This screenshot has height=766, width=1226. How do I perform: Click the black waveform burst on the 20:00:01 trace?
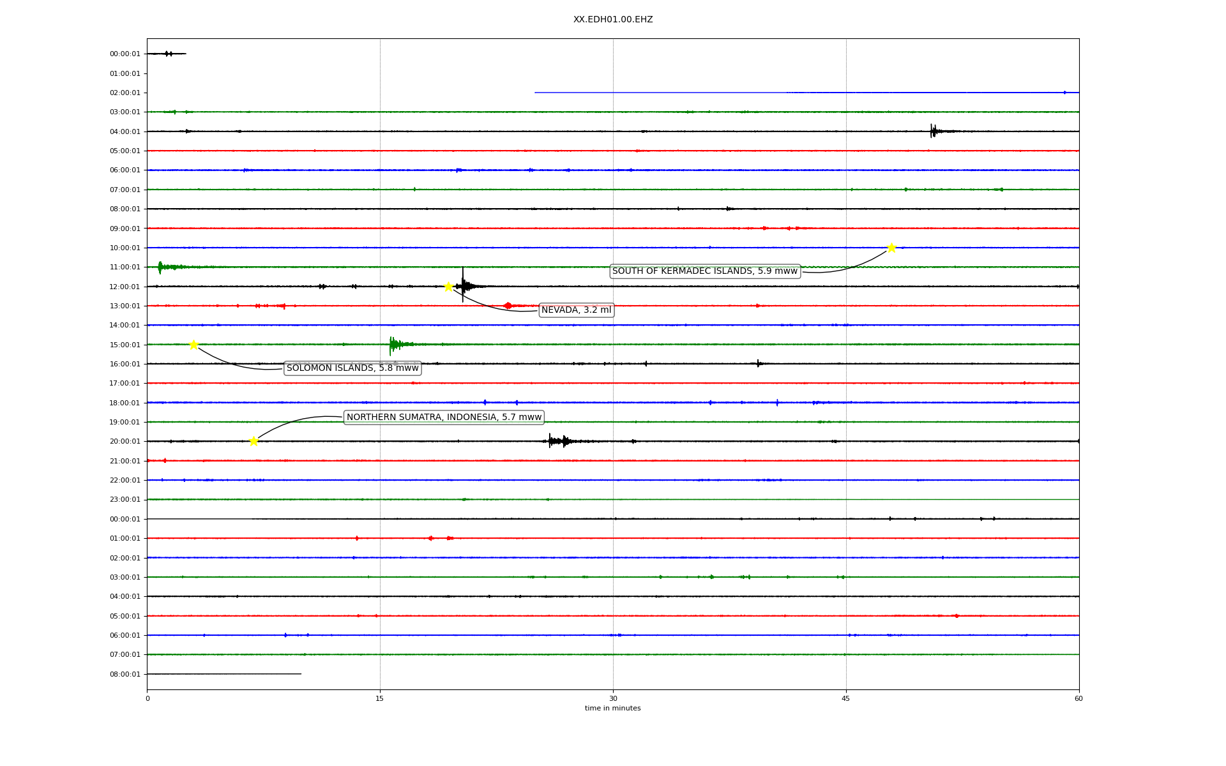(x=559, y=441)
